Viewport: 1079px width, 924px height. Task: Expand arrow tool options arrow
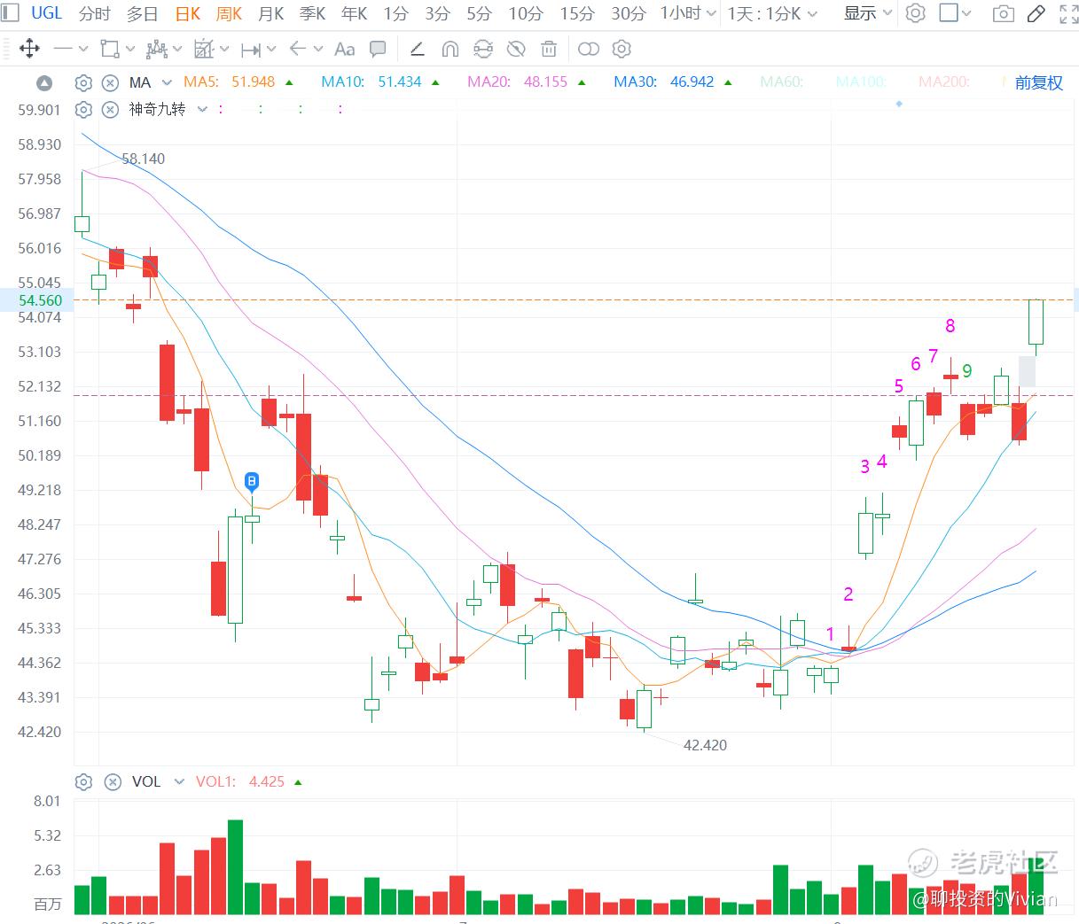coord(318,49)
